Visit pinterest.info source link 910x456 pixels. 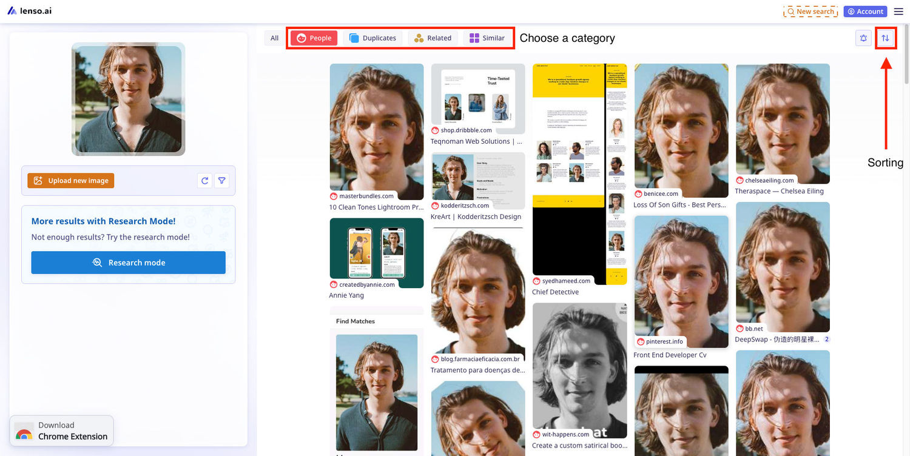665,342
